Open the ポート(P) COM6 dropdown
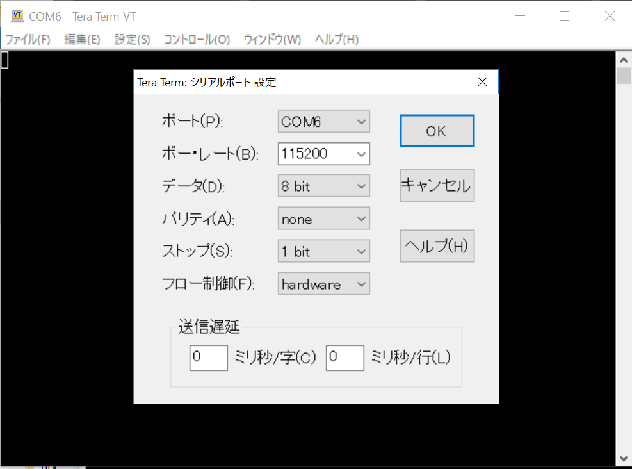632x469 pixels. [x=324, y=121]
